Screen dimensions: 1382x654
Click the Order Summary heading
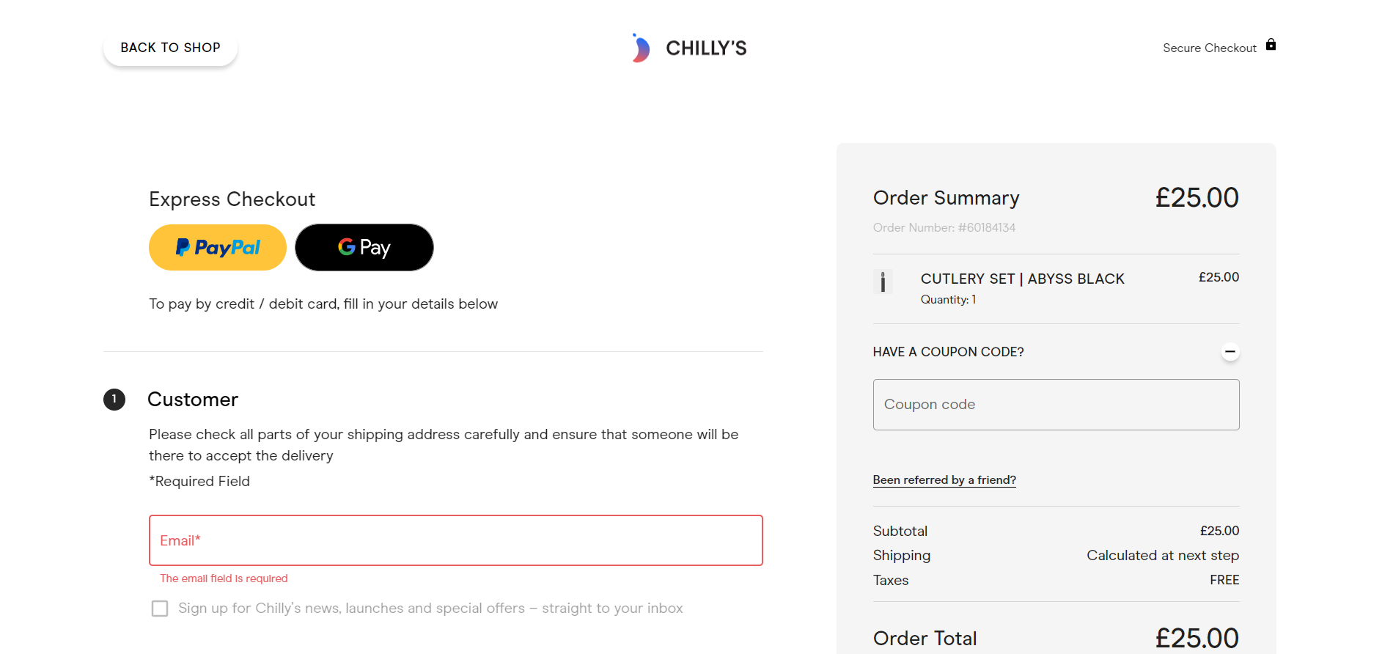click(x=946, y=198)
